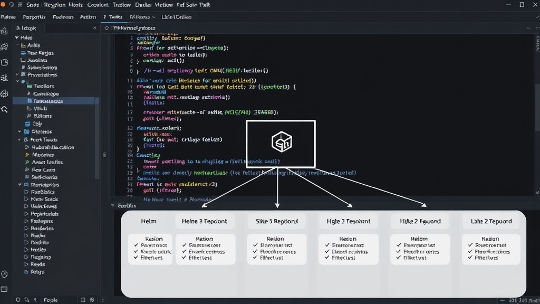540x304 pixels.
Task: Open the Rifitoems dropdown in the toolbar
Action: [x=142, y=17]
